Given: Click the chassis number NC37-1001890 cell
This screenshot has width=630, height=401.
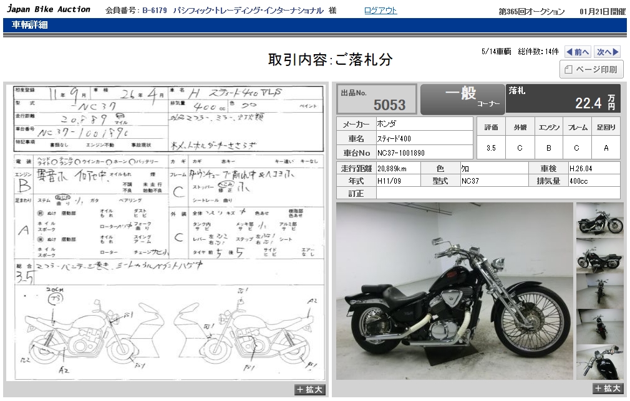Looking at the screenshot, I should click(424, 153).
